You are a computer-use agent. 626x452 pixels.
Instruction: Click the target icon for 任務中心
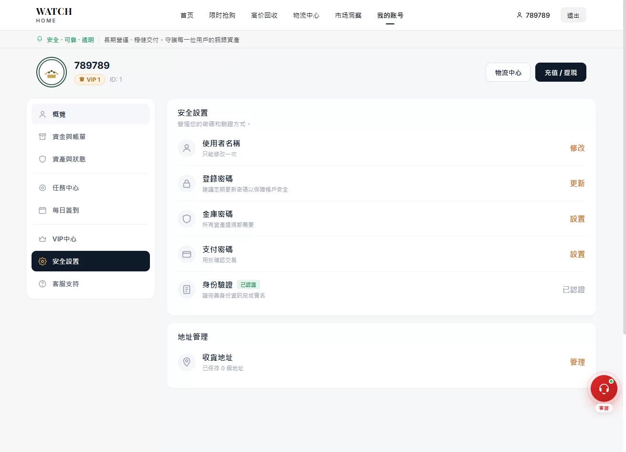tap(42, 188)
